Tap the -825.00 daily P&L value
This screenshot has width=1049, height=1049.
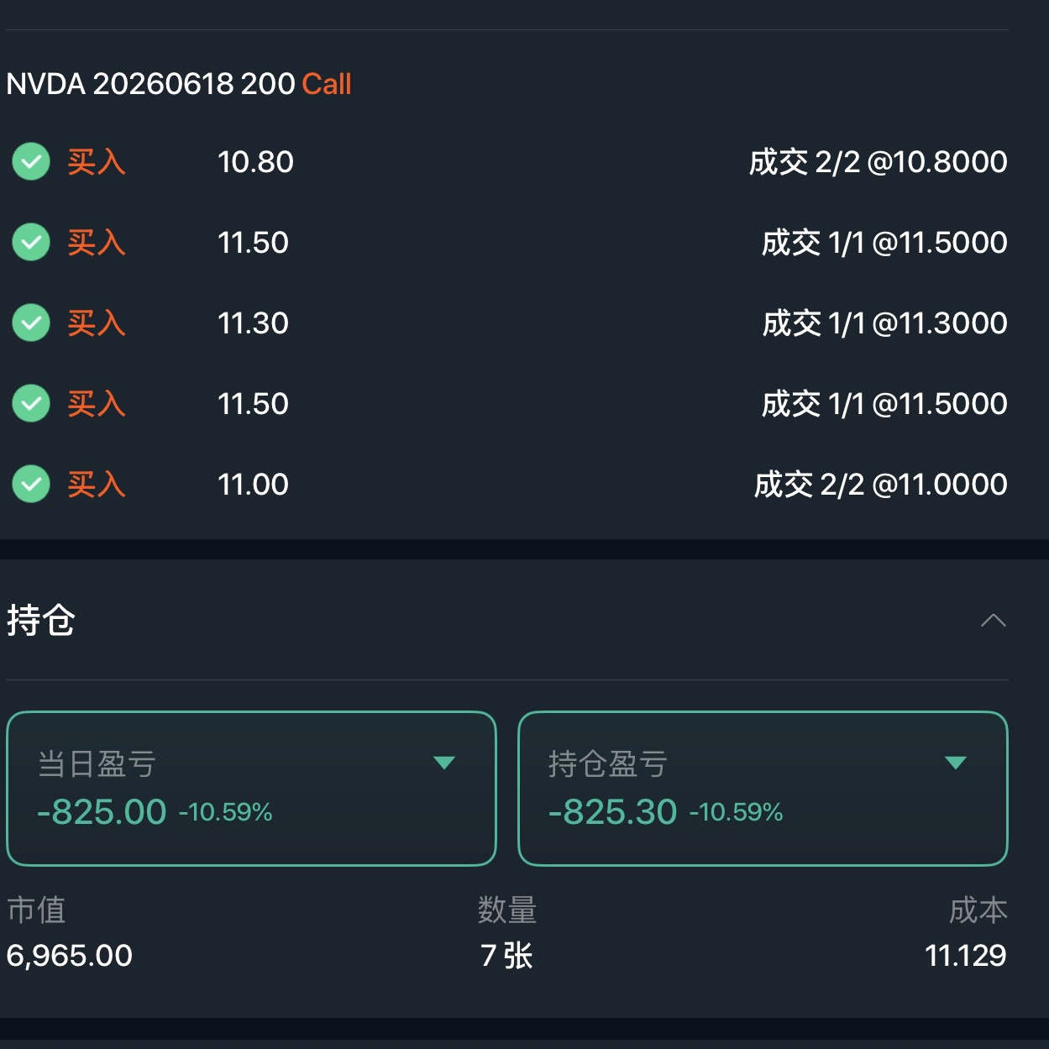(102, 812)
